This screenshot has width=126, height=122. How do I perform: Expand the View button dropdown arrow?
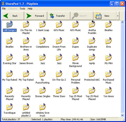[118, 16]
